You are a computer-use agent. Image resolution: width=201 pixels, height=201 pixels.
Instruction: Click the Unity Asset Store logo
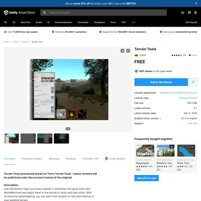point(19,13)
